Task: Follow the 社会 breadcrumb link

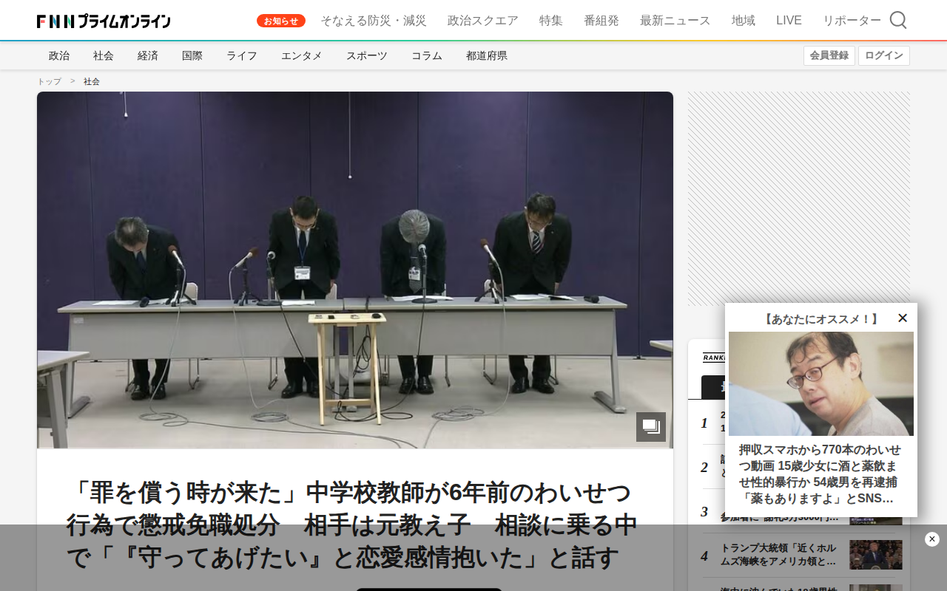Action: 92,81
